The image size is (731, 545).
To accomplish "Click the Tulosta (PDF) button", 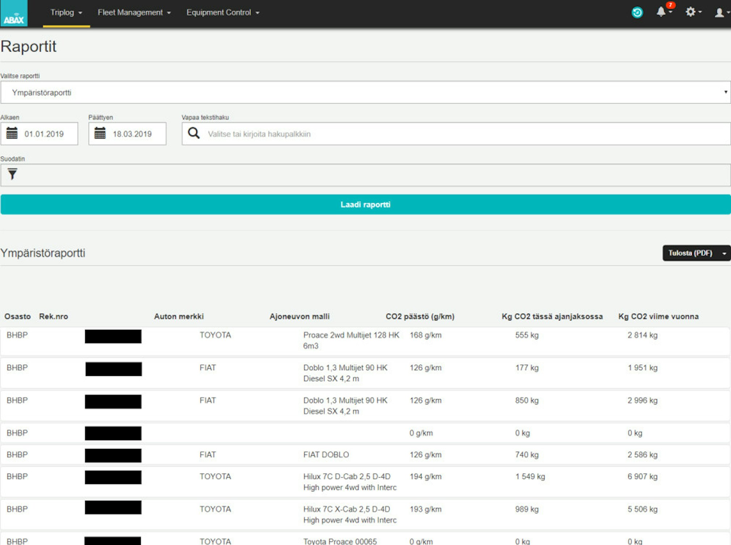I will click(x=690, y=253).
